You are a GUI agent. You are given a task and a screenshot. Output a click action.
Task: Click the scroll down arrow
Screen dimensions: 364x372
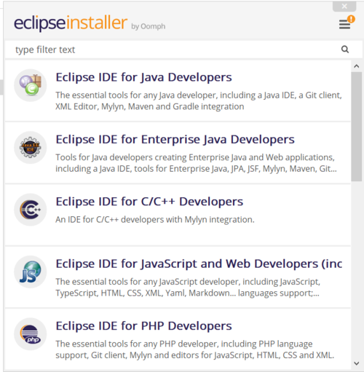357,363
